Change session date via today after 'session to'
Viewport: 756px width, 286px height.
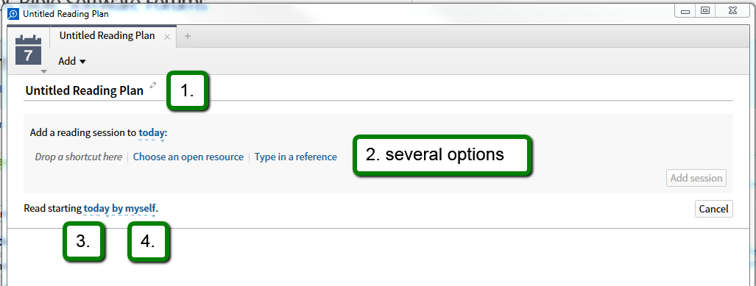(152, 132)
